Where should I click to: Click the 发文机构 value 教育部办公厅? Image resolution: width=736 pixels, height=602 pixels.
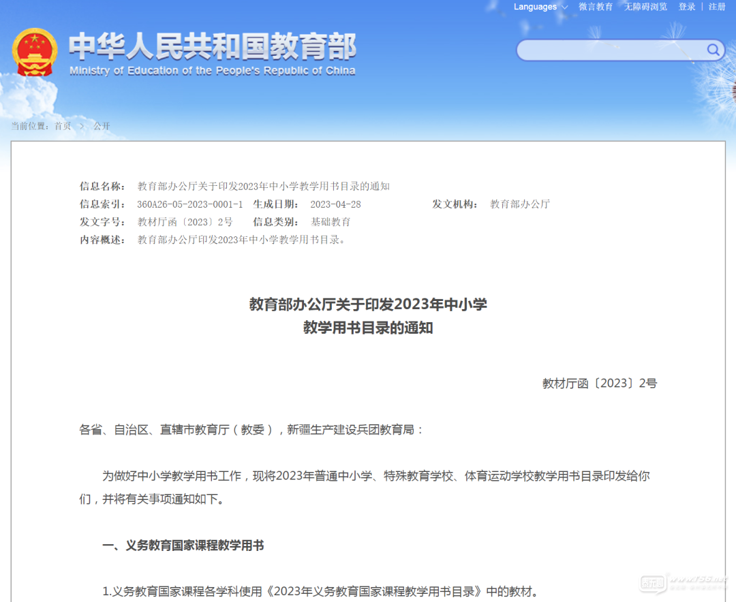pyautogui.click(x=520, y=204)
